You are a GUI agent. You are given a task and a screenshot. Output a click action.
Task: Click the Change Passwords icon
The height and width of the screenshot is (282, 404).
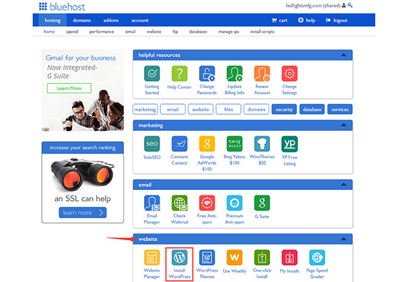[x=207, y=75]
